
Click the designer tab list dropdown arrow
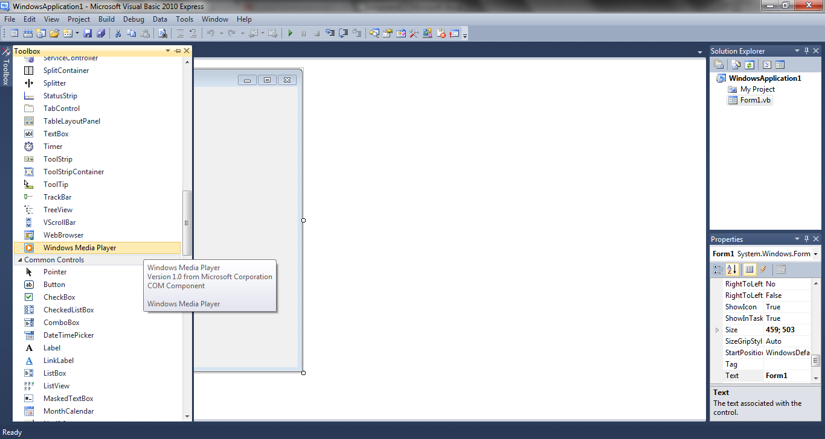click(699, 52)
